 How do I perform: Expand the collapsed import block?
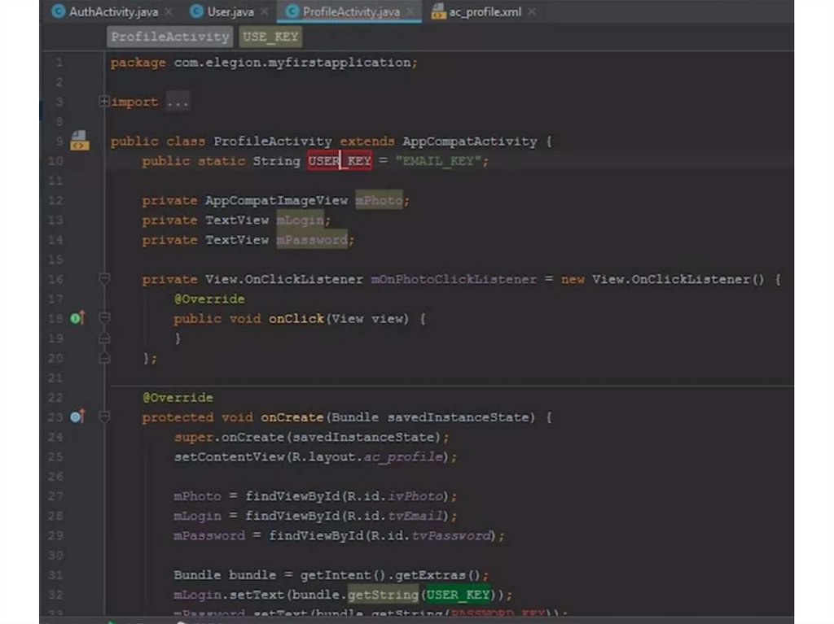click(103, 102)
